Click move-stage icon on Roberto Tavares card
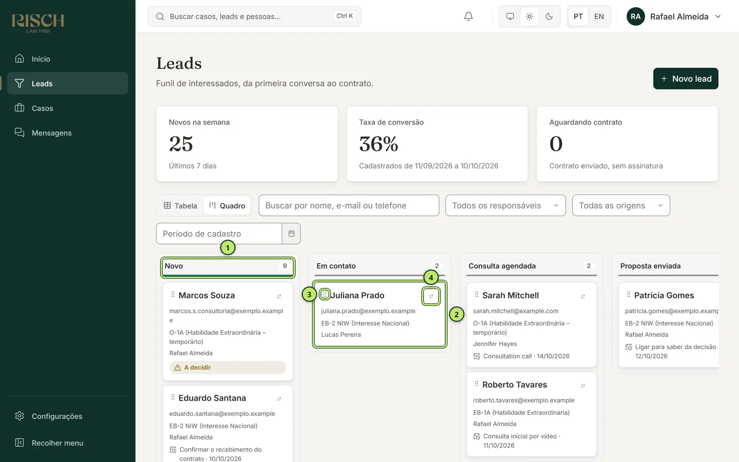This screenshot has width=739, height=462. [583, 386]
